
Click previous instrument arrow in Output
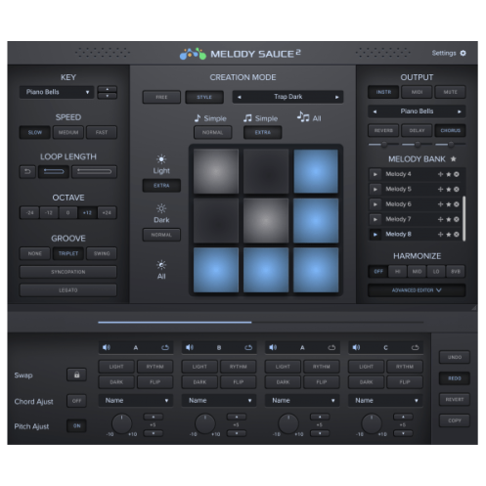click(375, 111)
